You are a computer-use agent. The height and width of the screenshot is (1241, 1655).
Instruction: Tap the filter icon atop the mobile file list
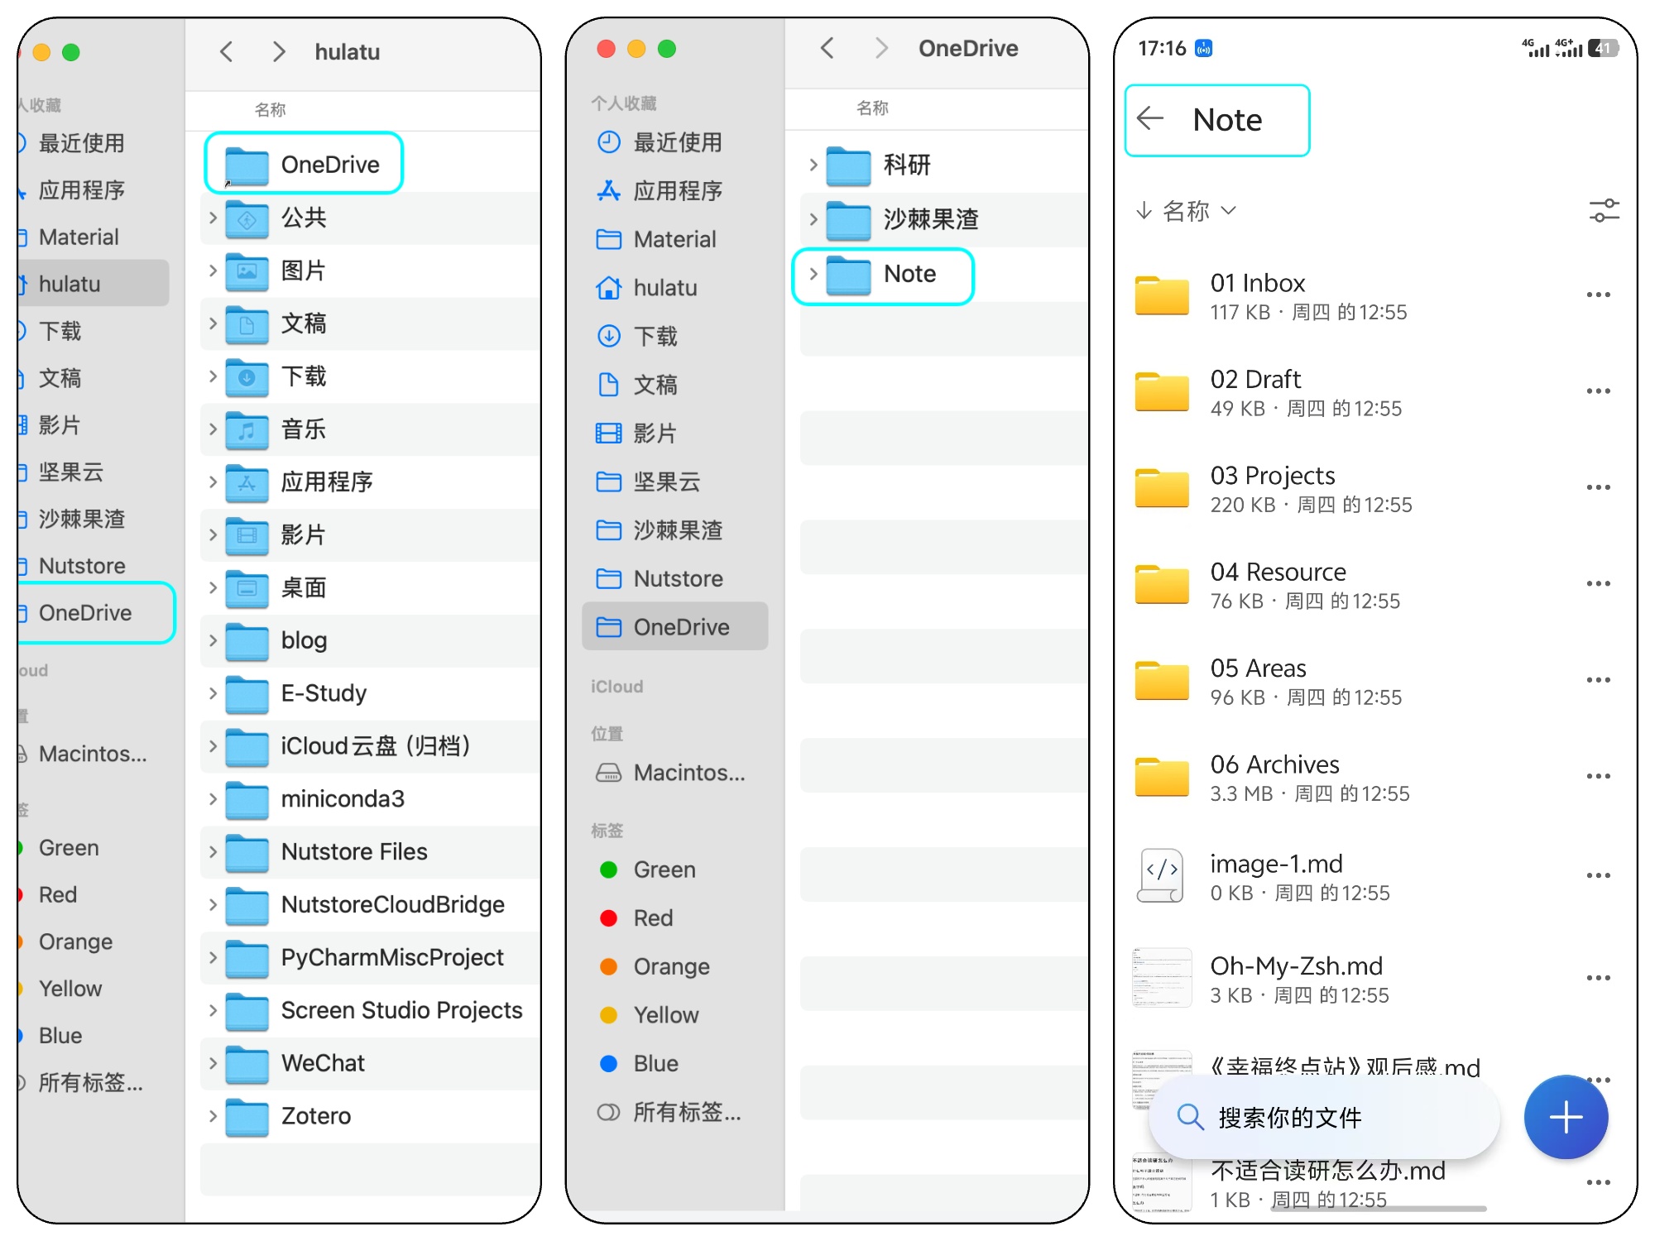click(x=1604, y=212)
